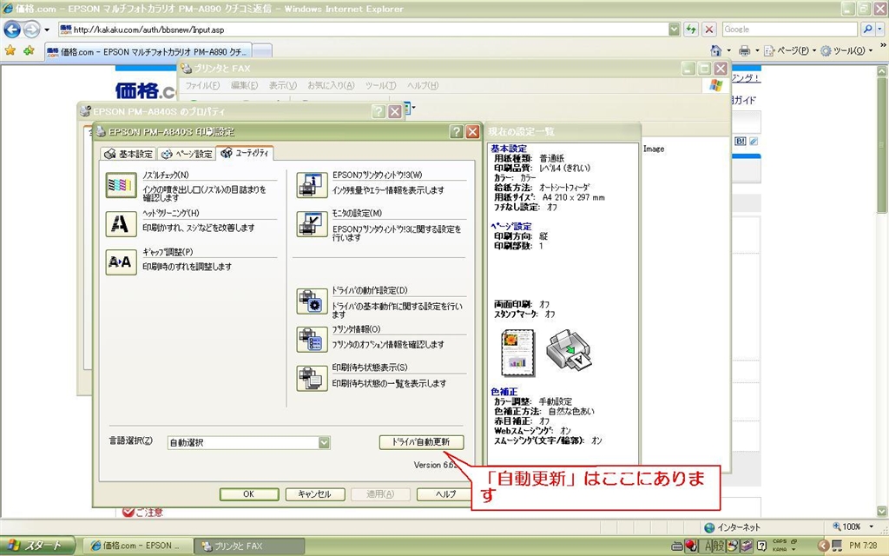889x556 pixels.
Task: Switch to the 基本設定 tab
Action: [128, 154]
